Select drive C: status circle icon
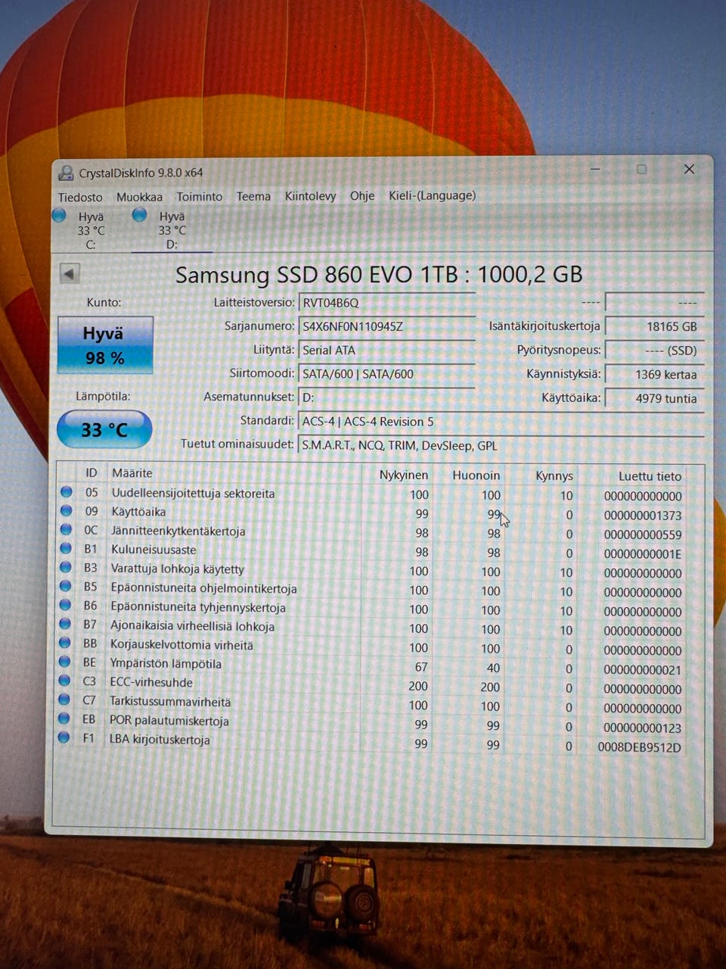Image resolution: width=726 pixels, height=969 pixels. click(x=59, y=215)
